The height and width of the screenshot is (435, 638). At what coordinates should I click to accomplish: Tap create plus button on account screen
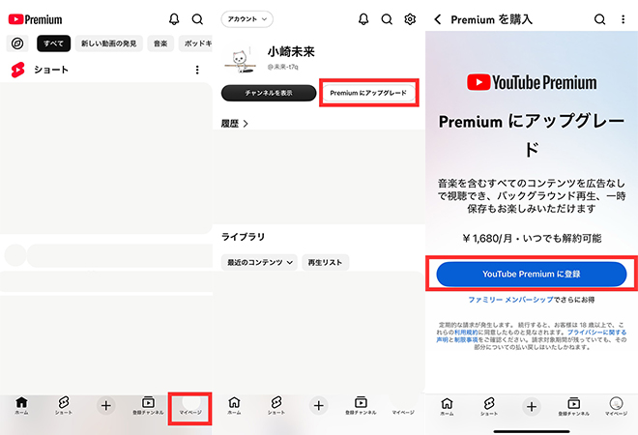[x=319, y=405]
